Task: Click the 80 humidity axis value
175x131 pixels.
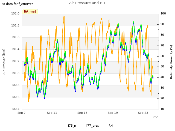Action: [x=162, y=35]
